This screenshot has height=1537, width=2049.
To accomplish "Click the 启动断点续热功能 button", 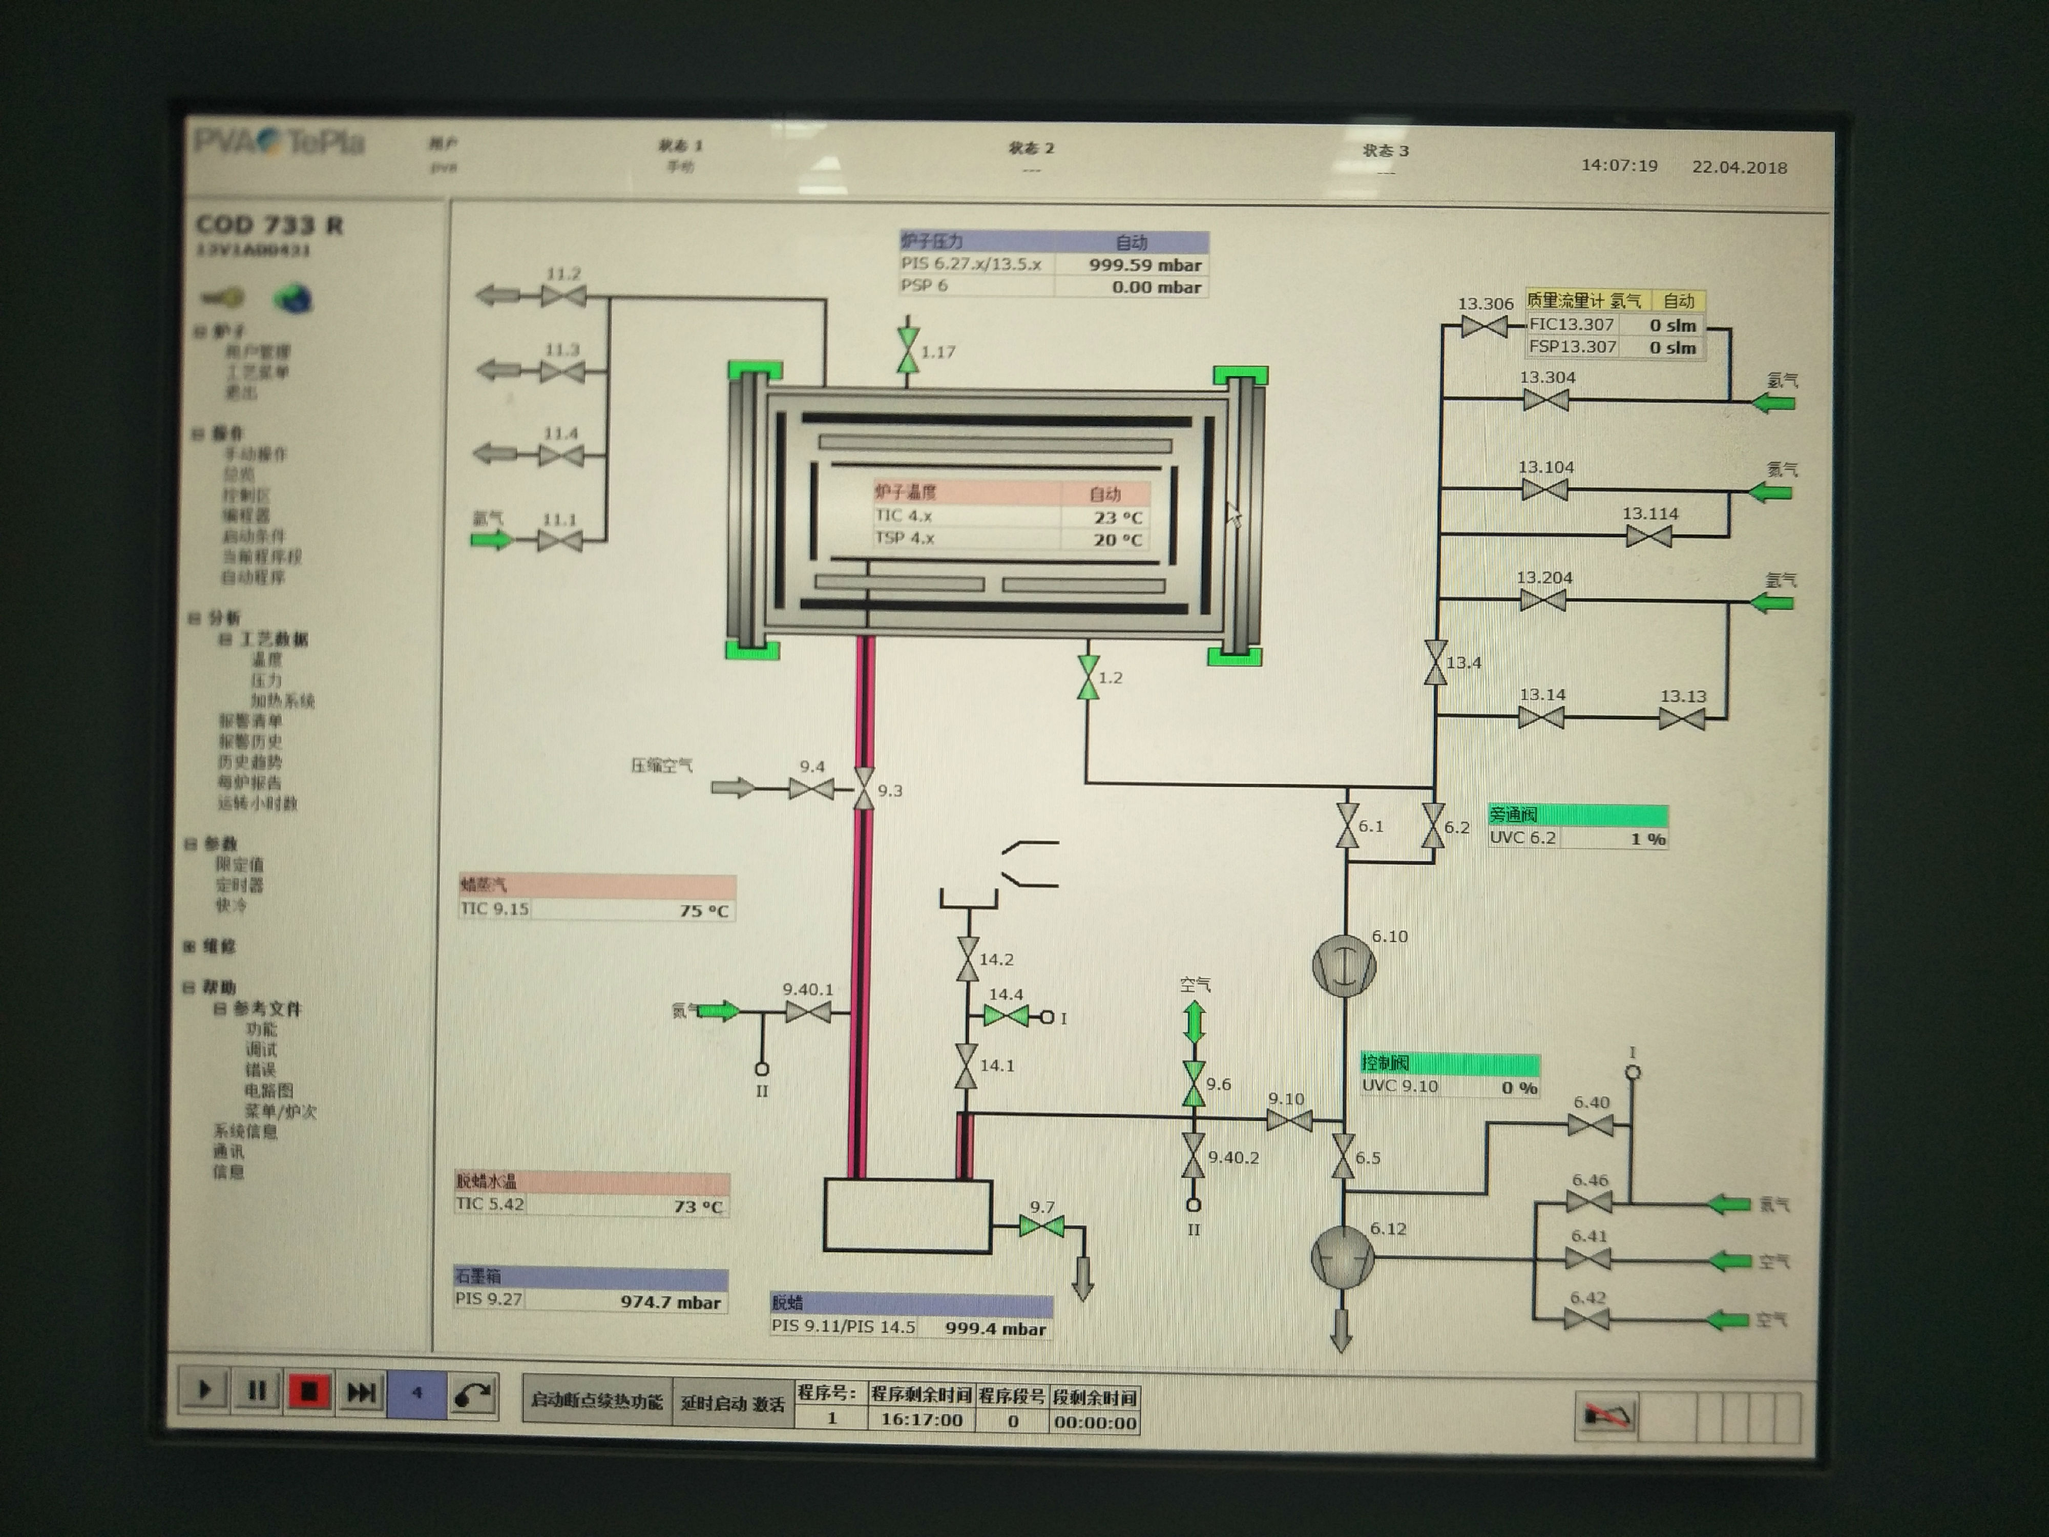I will point(597,1401).
